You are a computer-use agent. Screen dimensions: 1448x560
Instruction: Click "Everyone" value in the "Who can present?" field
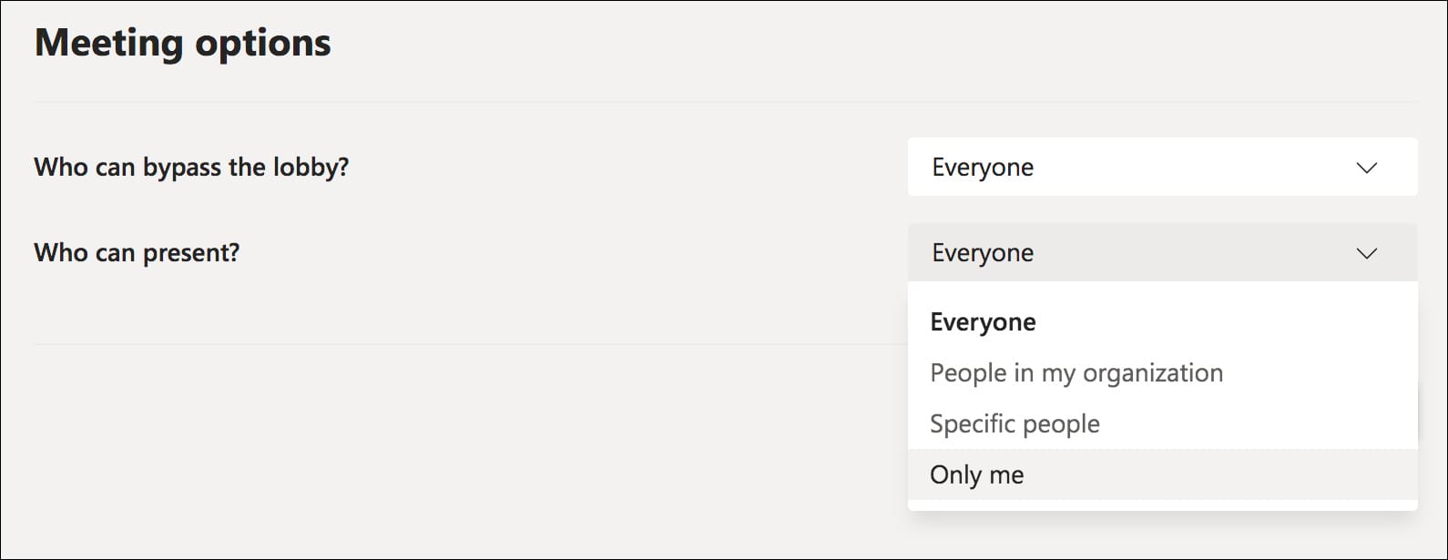[983, 253]
